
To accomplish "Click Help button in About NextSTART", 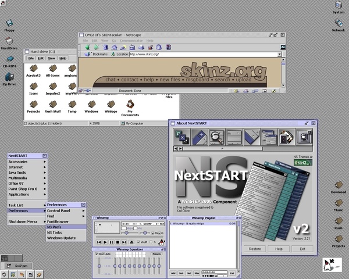I will [x=279, y=249].
